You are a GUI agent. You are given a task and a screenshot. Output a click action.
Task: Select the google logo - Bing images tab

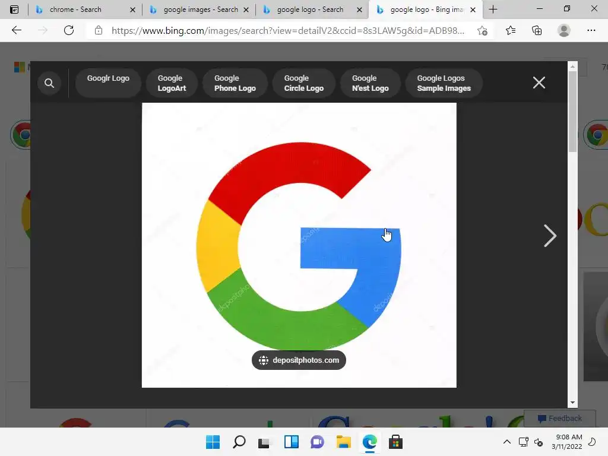(x=426, y=9)
